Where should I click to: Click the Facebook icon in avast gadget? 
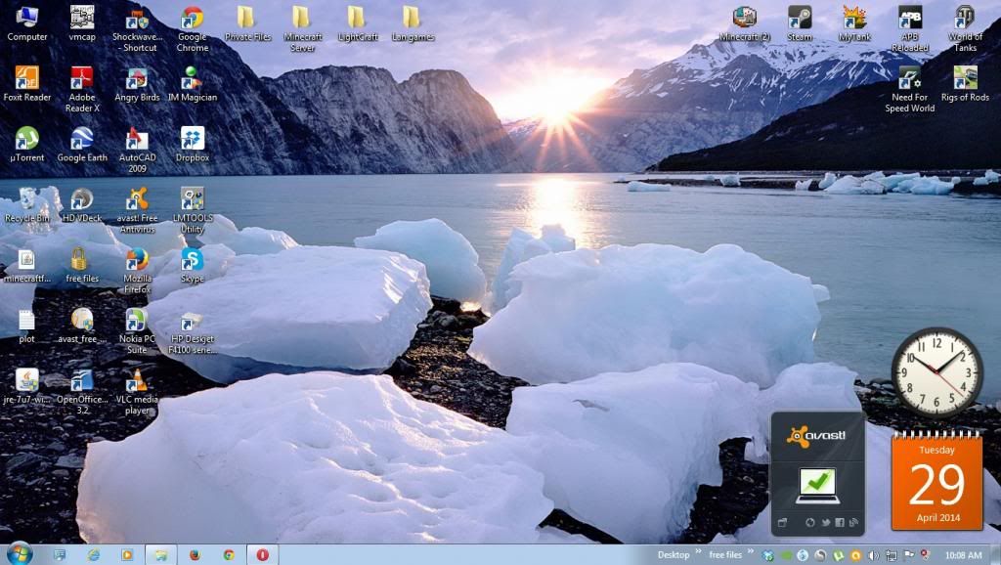point(840,523)
